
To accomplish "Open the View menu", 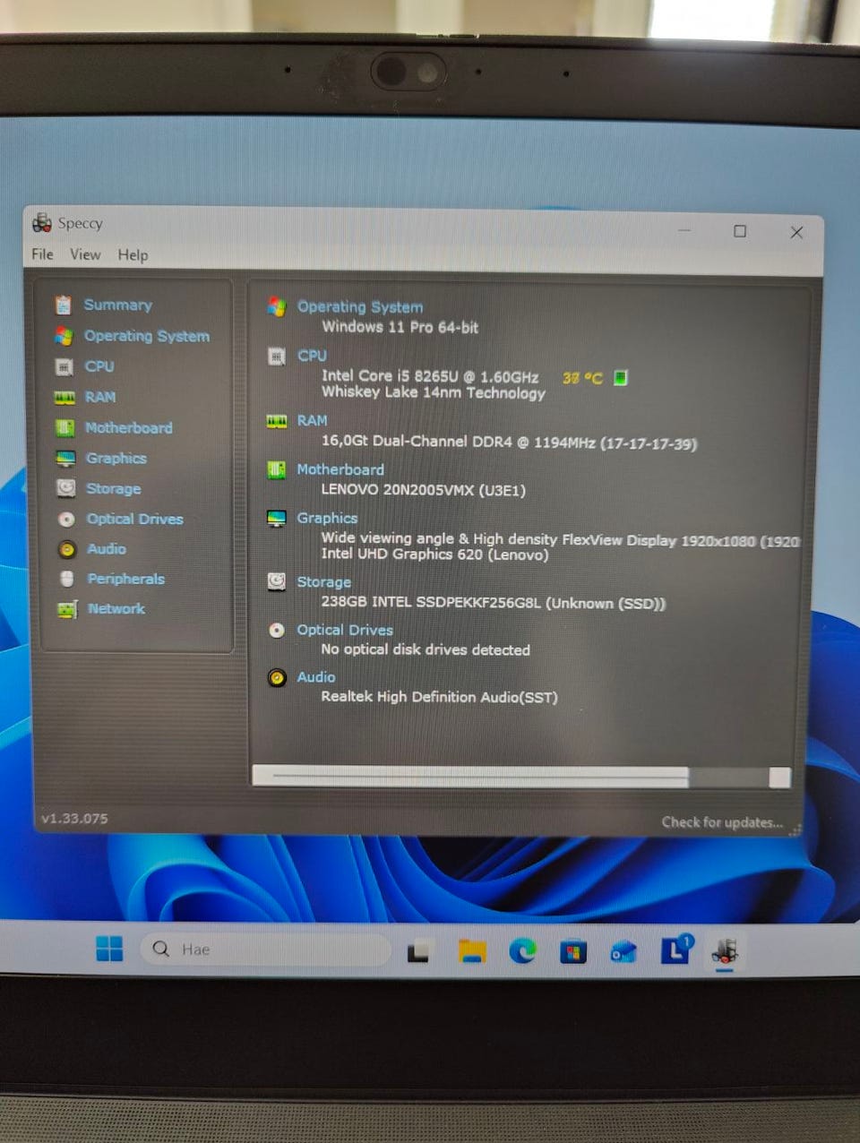I will pos(85,254).
